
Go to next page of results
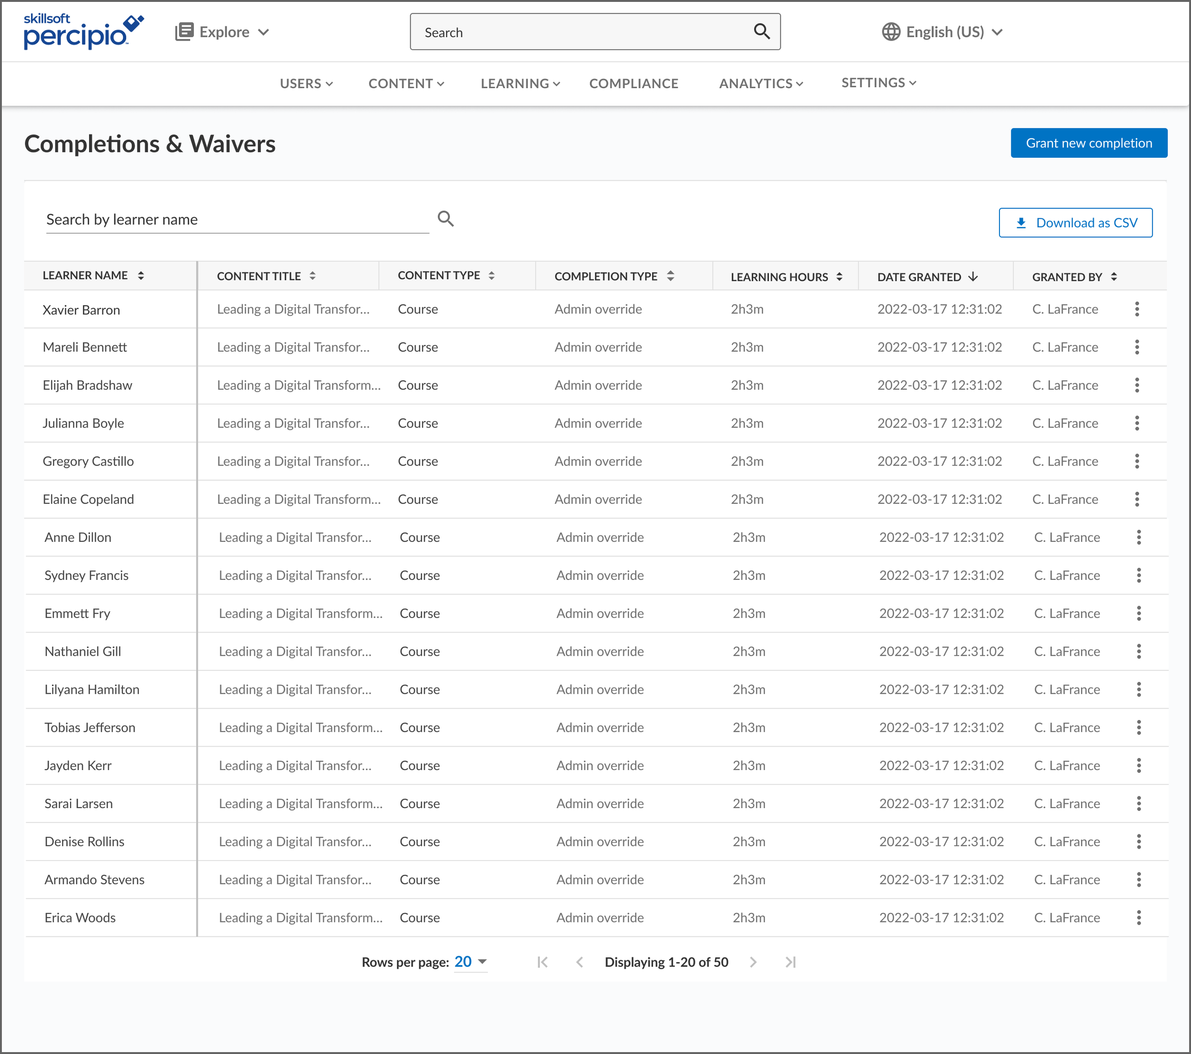click(753, 962)
